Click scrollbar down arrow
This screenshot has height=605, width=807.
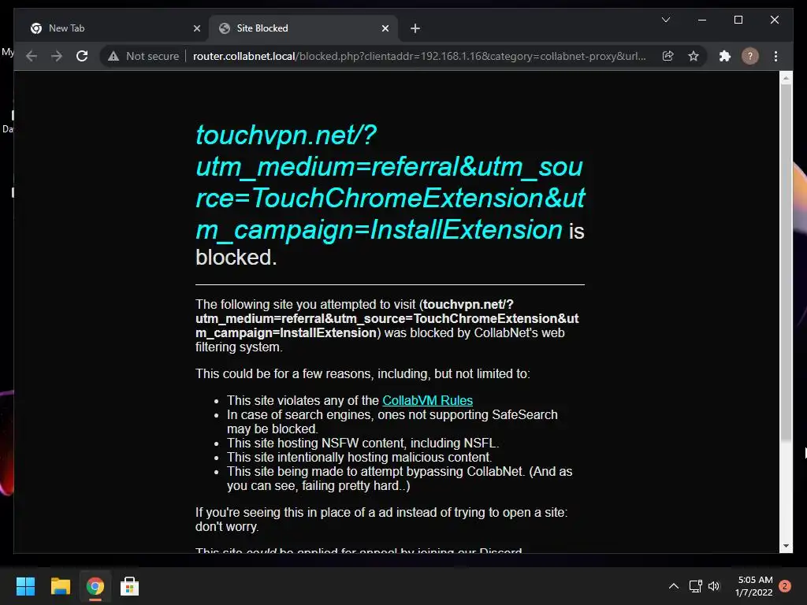(786, 546)
